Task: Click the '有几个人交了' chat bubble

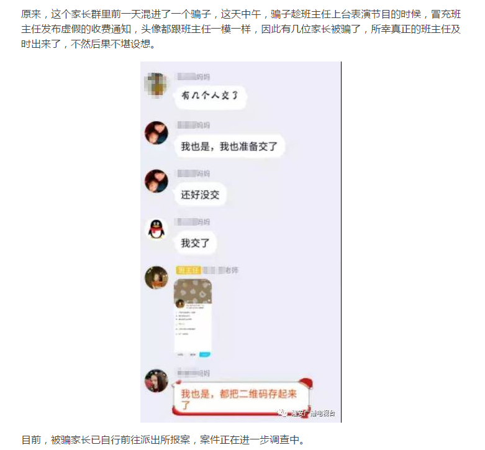Action: tap(211, 96)
